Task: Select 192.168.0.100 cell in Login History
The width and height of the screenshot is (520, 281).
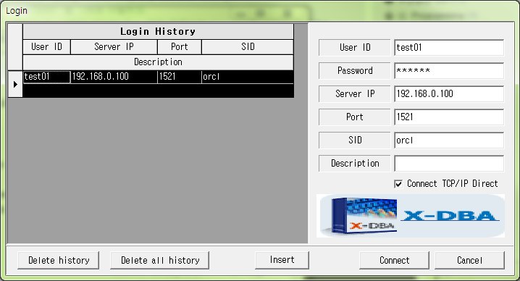Action: 114,77
